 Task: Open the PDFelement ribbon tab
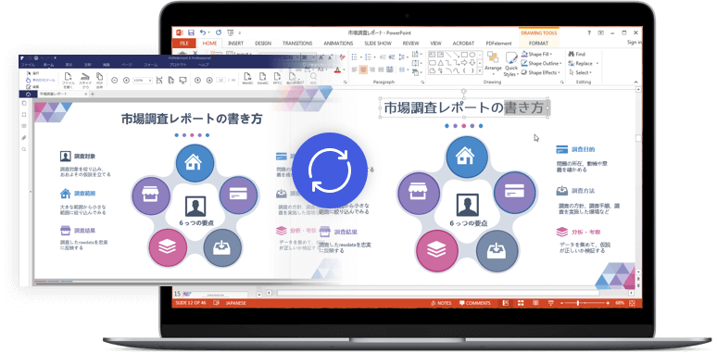tap(498, 44)
